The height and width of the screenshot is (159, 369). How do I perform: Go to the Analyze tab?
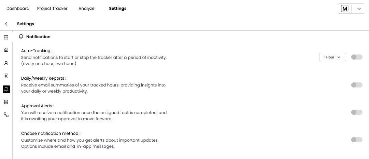pyautogui.click(x=86, y=9)
